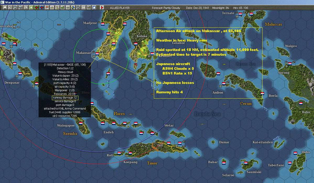Click the 'No Japanese losses' line
The image size is (314, 183).
(x=175, y=83)
